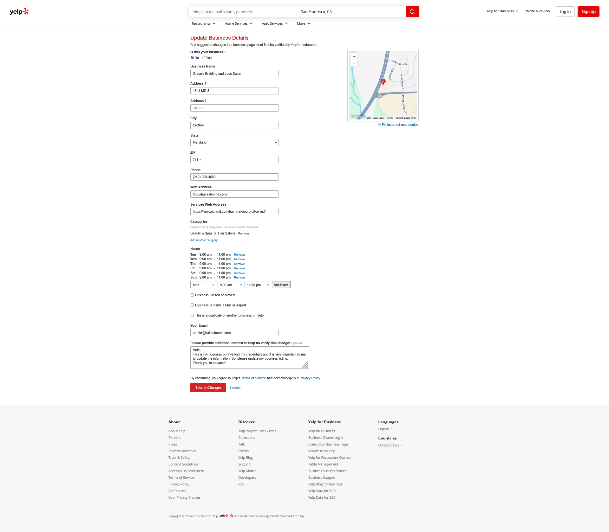
Task: Check Business is inside a Mall or Airport
Action: click(192, 305)
